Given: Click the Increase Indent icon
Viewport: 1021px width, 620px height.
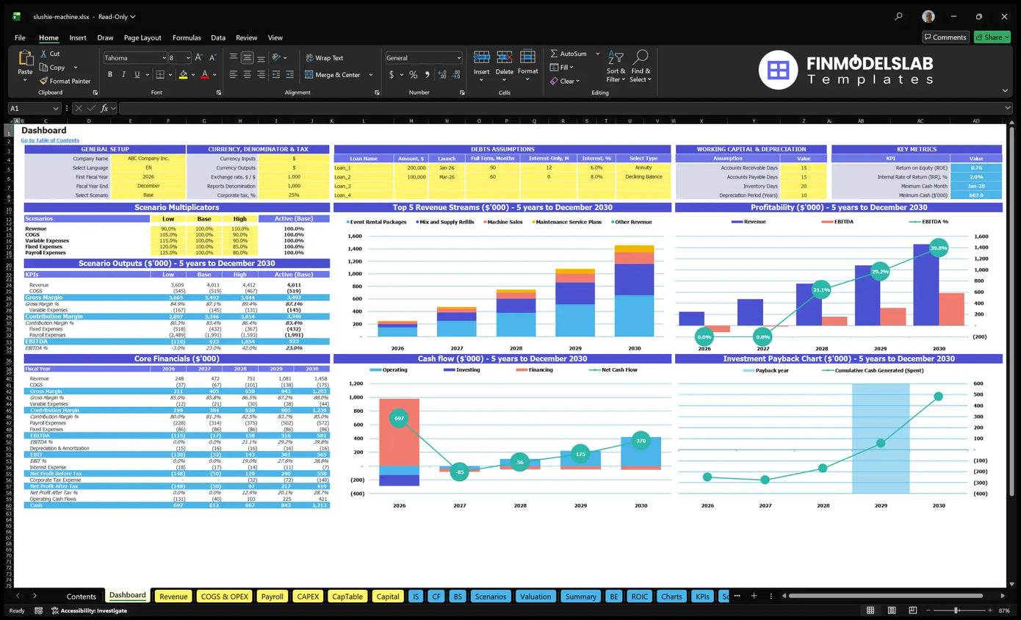Looking at the screenshot, I should pos(290,74).
